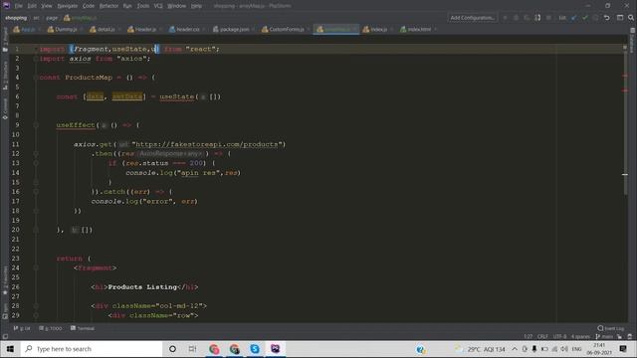Open the PhpStorm icon on Windows taskbar
The image size is (637, 358).
tap(275, 349)
